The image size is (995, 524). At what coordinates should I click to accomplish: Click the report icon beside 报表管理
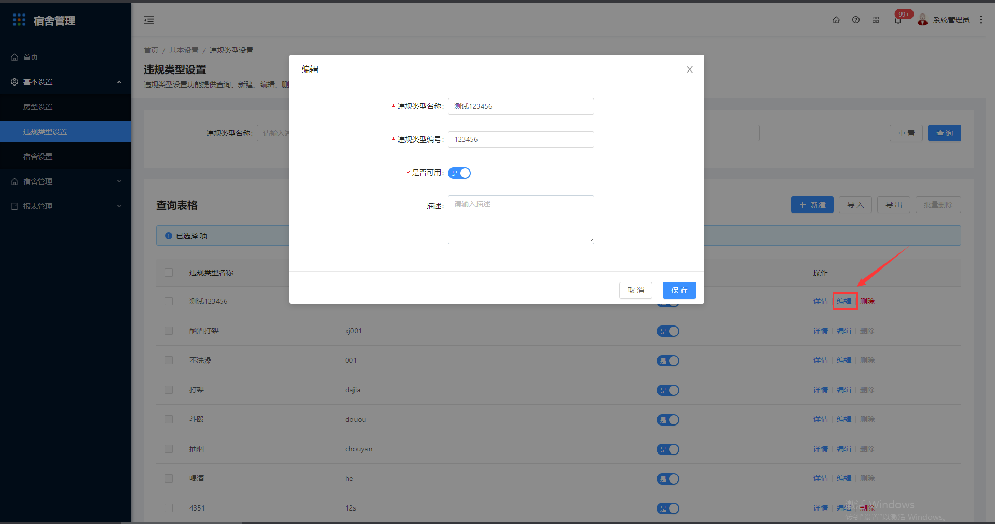coord(15,206)
